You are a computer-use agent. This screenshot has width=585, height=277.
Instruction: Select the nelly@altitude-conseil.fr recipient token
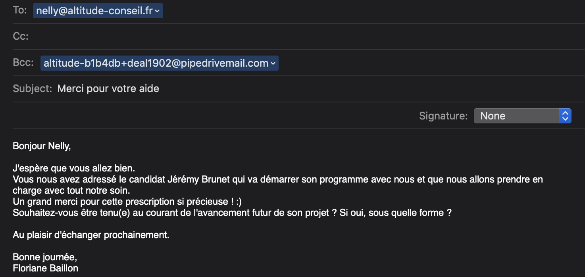click(x=94, y=11)
